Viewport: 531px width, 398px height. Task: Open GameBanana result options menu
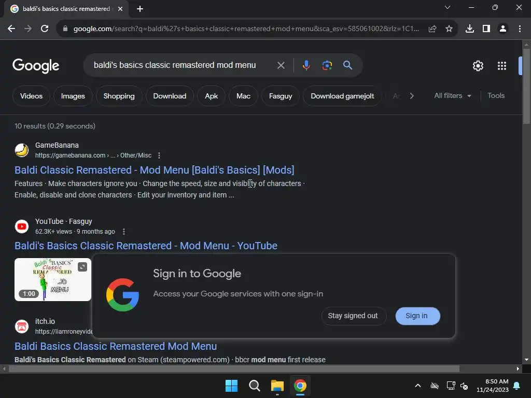point(159,155)
